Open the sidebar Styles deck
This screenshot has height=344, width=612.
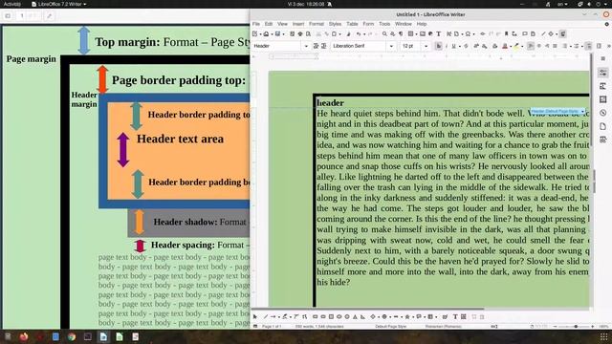tap(603, 86)
